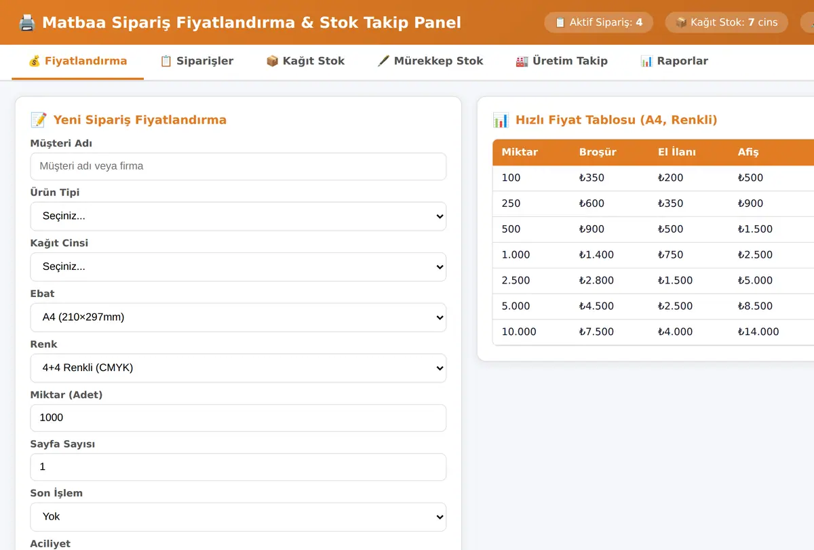Select Broşür price ₺350
Viewport: 814px width, 550px height.
point(592,178)
